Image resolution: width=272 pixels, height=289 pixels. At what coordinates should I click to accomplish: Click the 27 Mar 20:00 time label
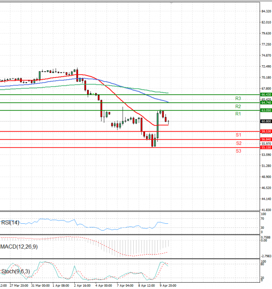(x=19, y=285)
